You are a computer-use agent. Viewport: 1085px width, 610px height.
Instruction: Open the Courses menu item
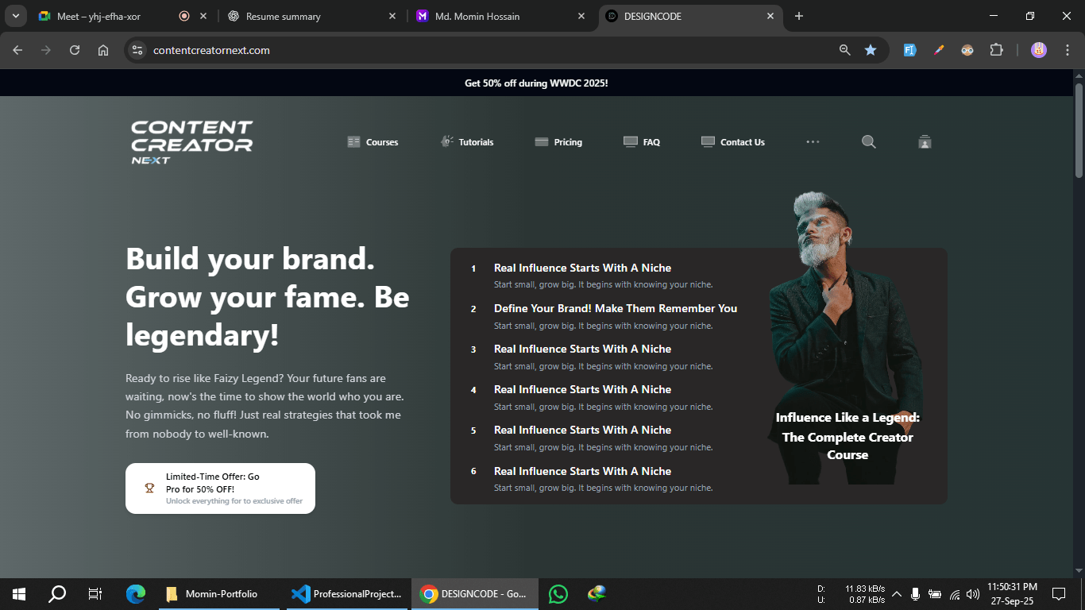[373, 142]
